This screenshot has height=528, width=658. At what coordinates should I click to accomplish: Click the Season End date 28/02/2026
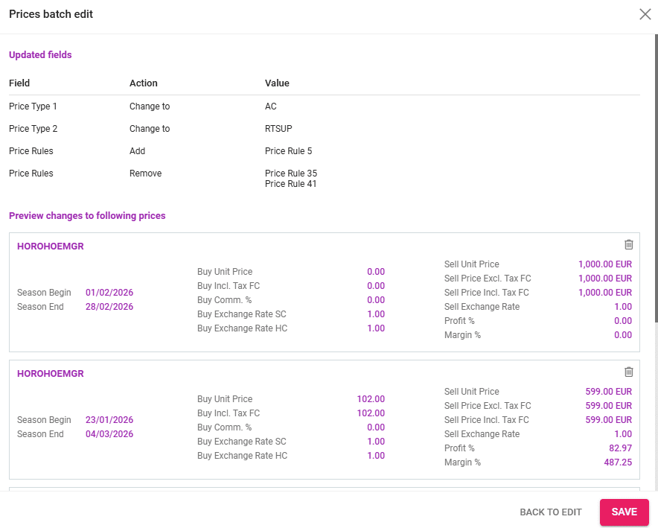pos(109,306)
